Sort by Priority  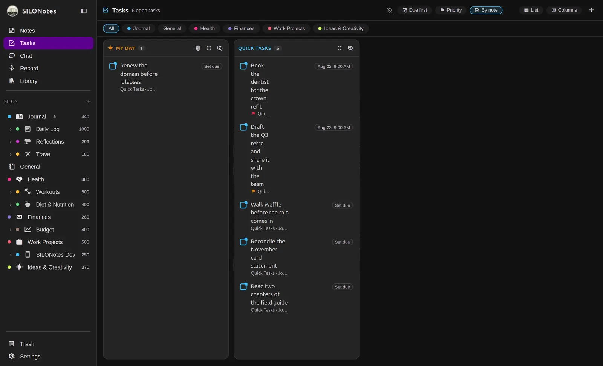tap(451, 10)
